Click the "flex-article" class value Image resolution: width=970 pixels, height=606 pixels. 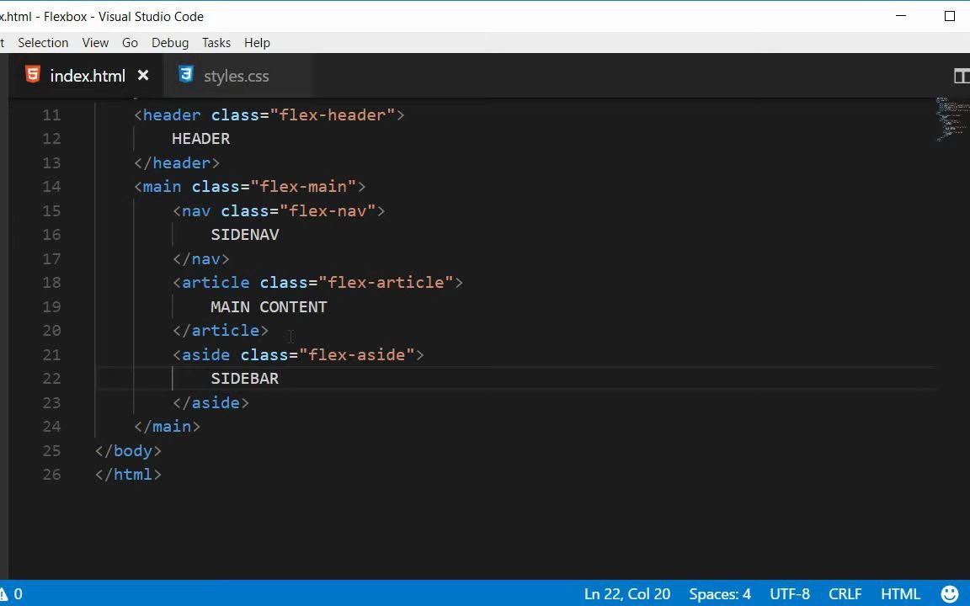pos(386,283)
